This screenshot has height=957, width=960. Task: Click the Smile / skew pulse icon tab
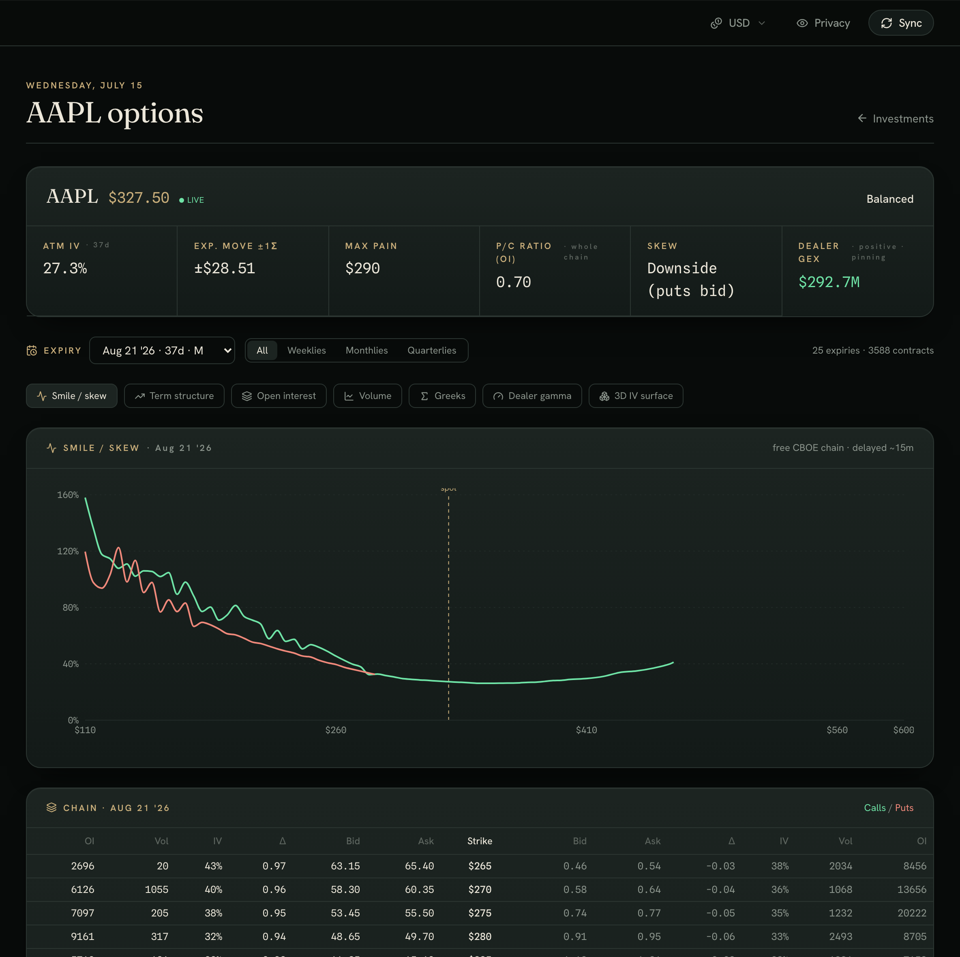(42, 396)
